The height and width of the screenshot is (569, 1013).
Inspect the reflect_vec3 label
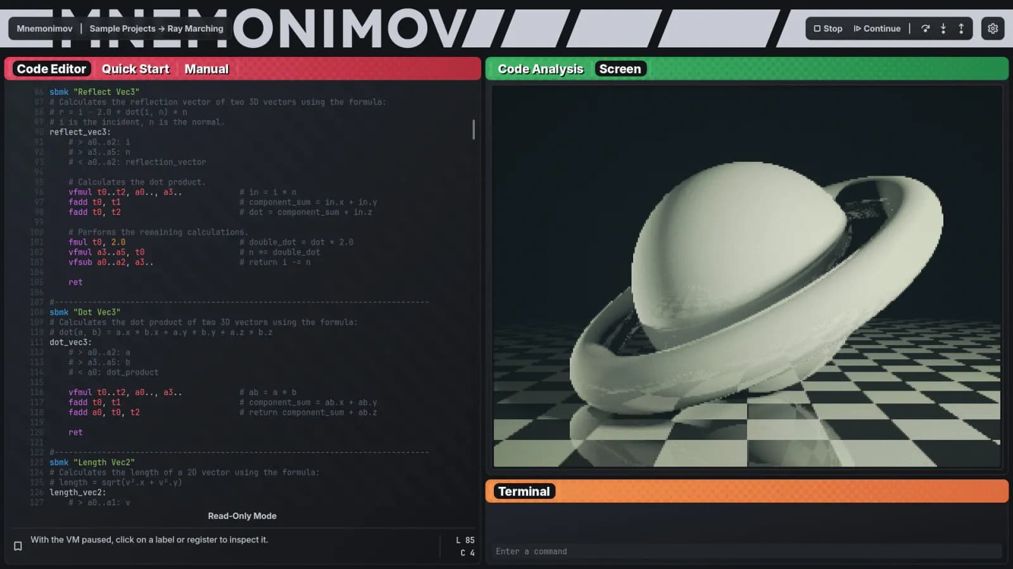(80, 132)
